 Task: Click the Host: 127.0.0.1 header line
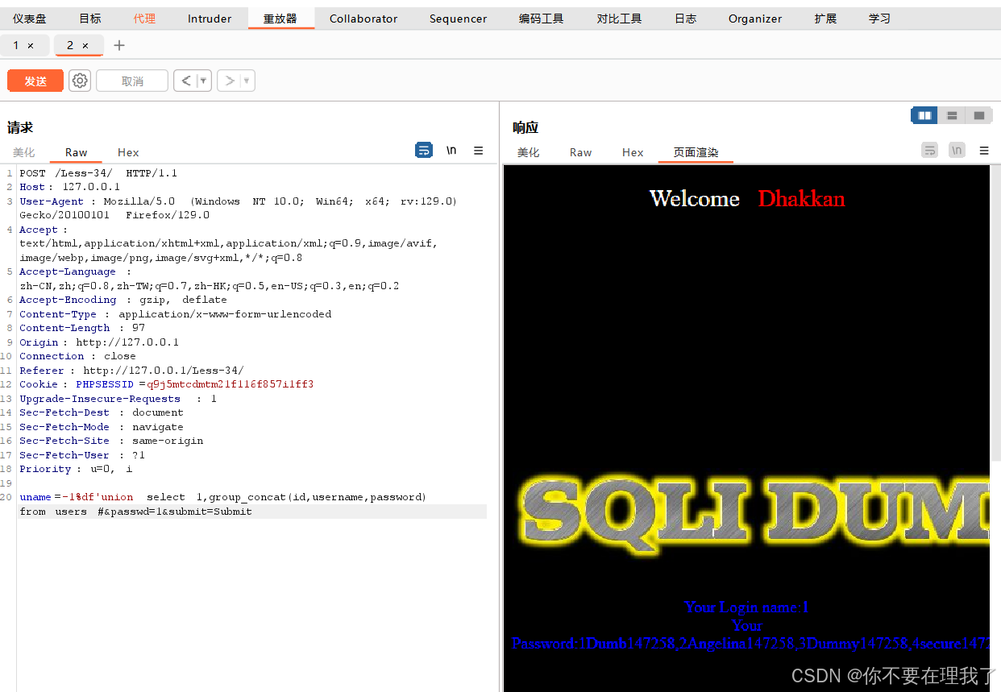(69, 187)
